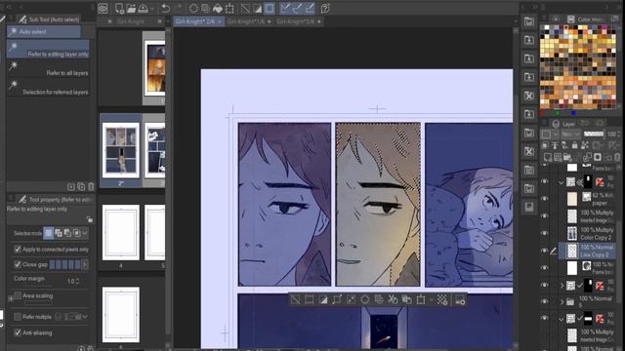Image resolution: width=625 pixels, height=351 pixels.
Task: Open Save dropdown arrow in toolbar
Action: [152, 9]
